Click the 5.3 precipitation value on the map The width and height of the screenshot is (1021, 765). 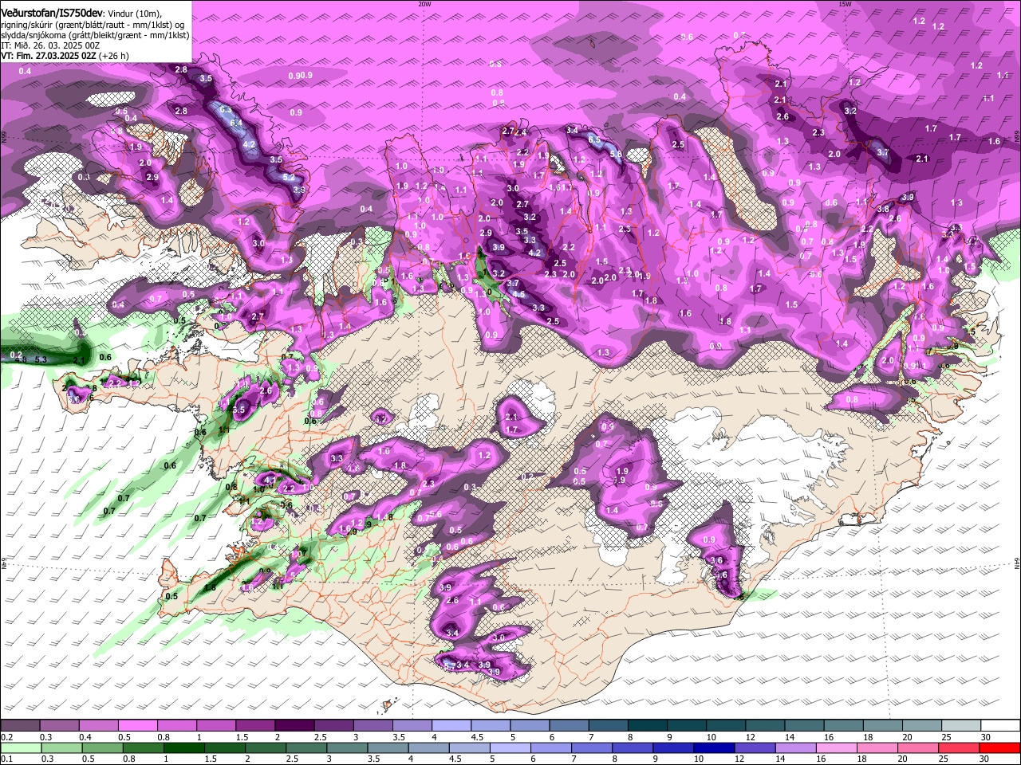pos(42,360)
